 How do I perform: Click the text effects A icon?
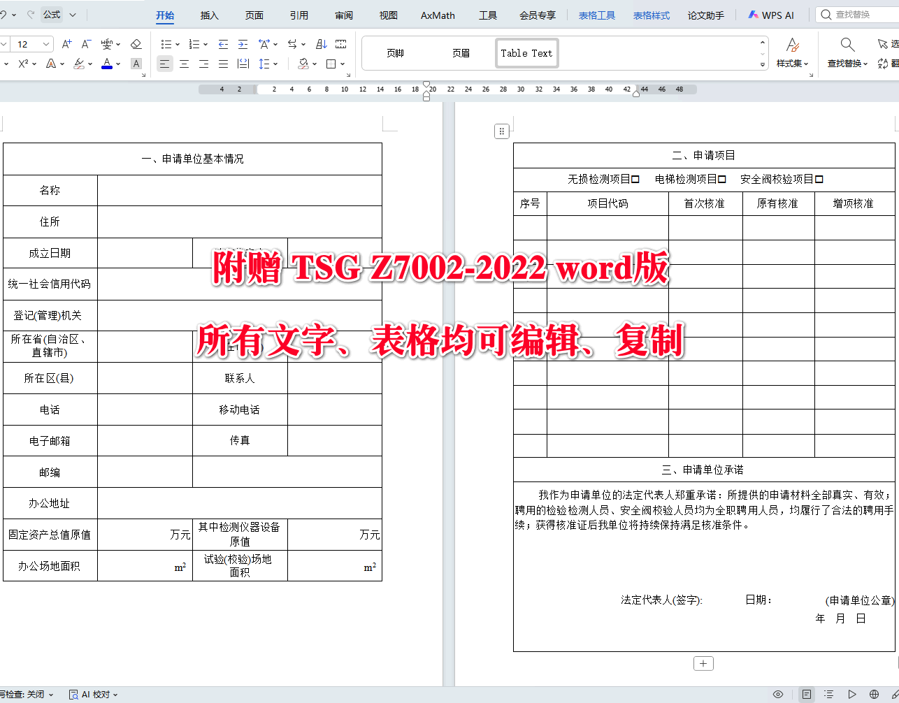50,64
